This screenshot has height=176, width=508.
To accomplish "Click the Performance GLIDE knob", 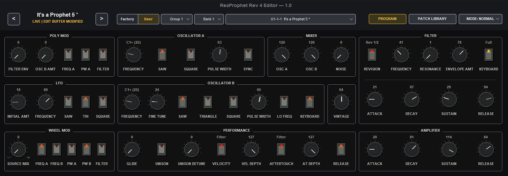I will click(132, 150).
